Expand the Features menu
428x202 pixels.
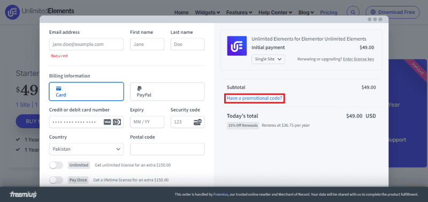[x=239, y=12]
